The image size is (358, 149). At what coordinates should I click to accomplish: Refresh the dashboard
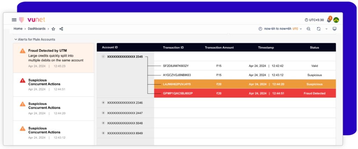318,29
